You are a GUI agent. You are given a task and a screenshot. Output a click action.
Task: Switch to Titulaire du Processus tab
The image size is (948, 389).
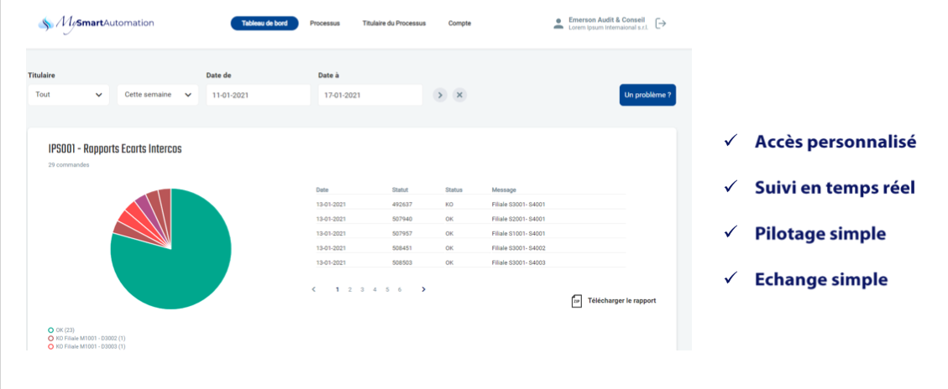(x=394, y=23)
